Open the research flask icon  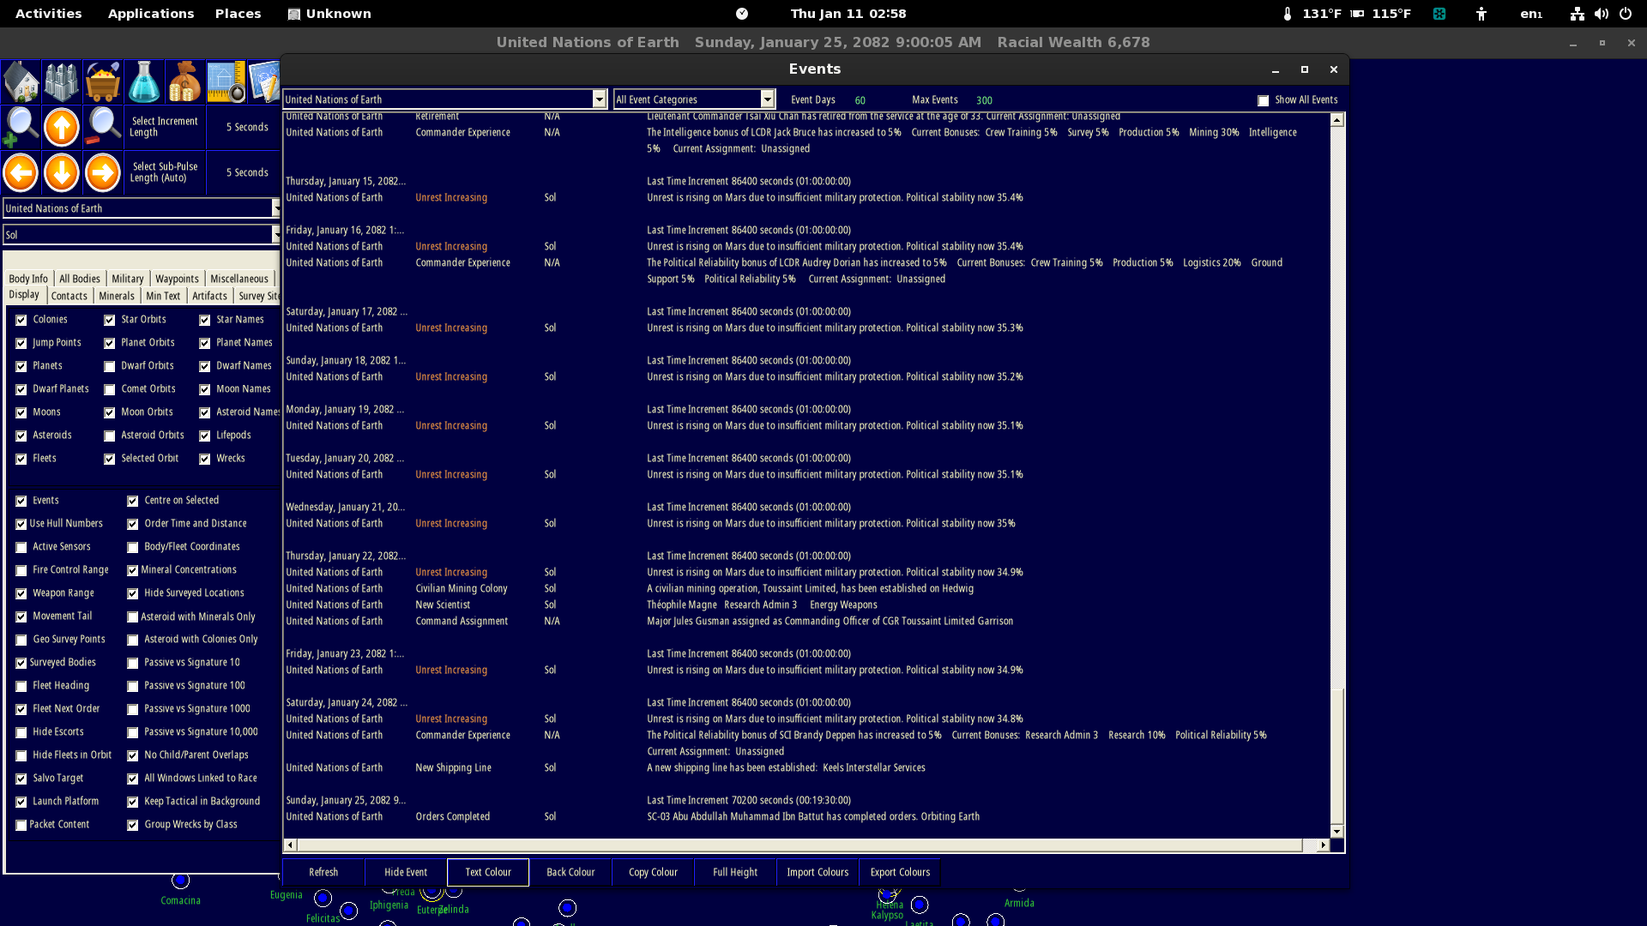[144, 82]
